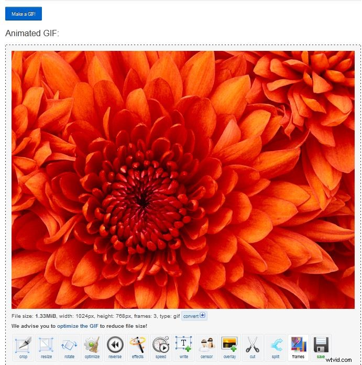Select the write text tool
Screen dimensions: 362x365
(x=183, y=347)
